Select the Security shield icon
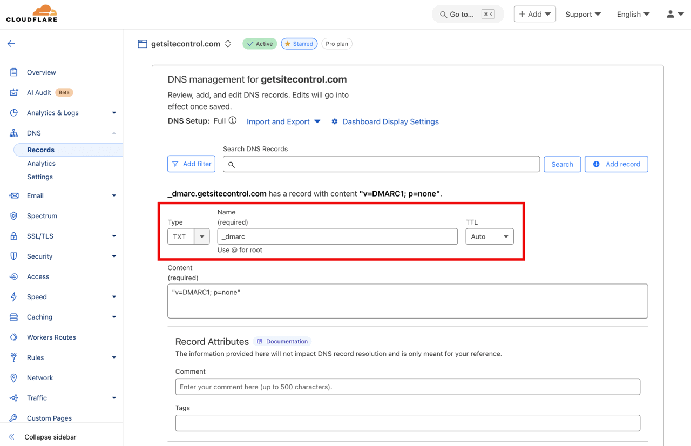The width and height of the screenshot is (691, 446). (x=13, y=256)
